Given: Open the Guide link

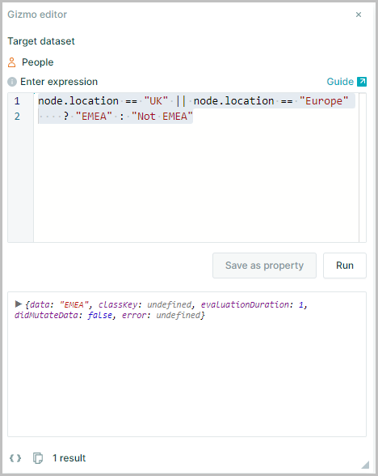Looking at the screenshot, I should pos(340,82).
